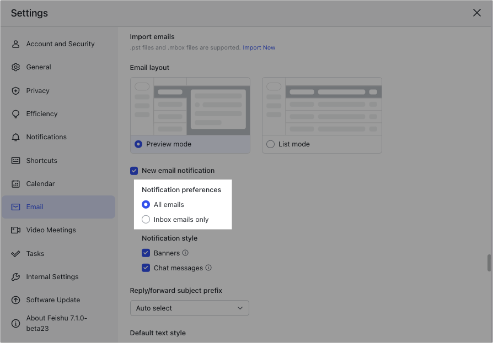493x343 pixels.
Task: Open Efficiency settings
Action: point(58,114)
